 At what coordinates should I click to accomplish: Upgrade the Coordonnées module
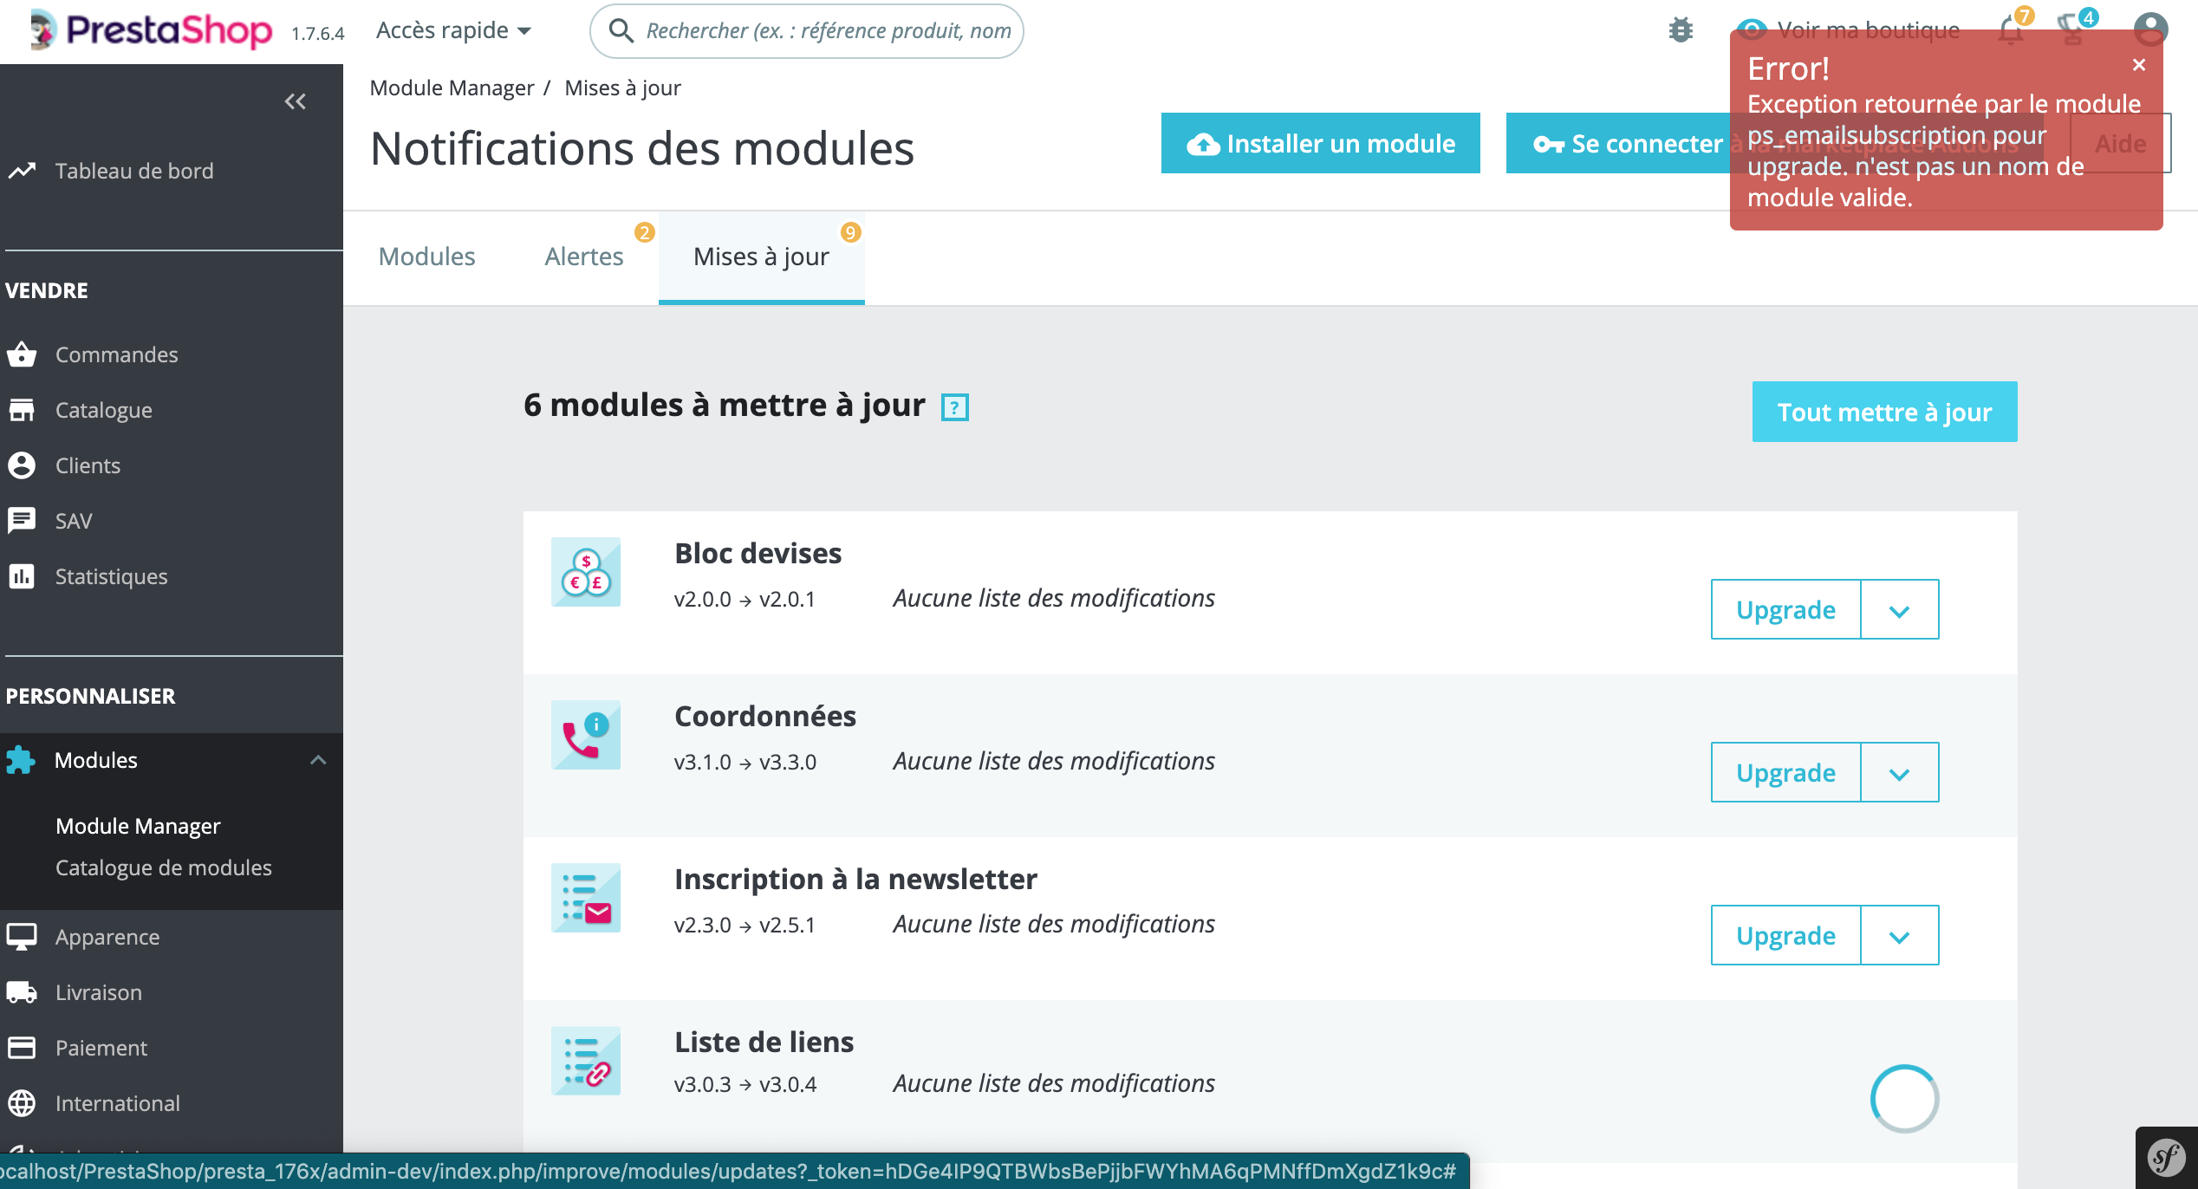[x=1785, y=771]
